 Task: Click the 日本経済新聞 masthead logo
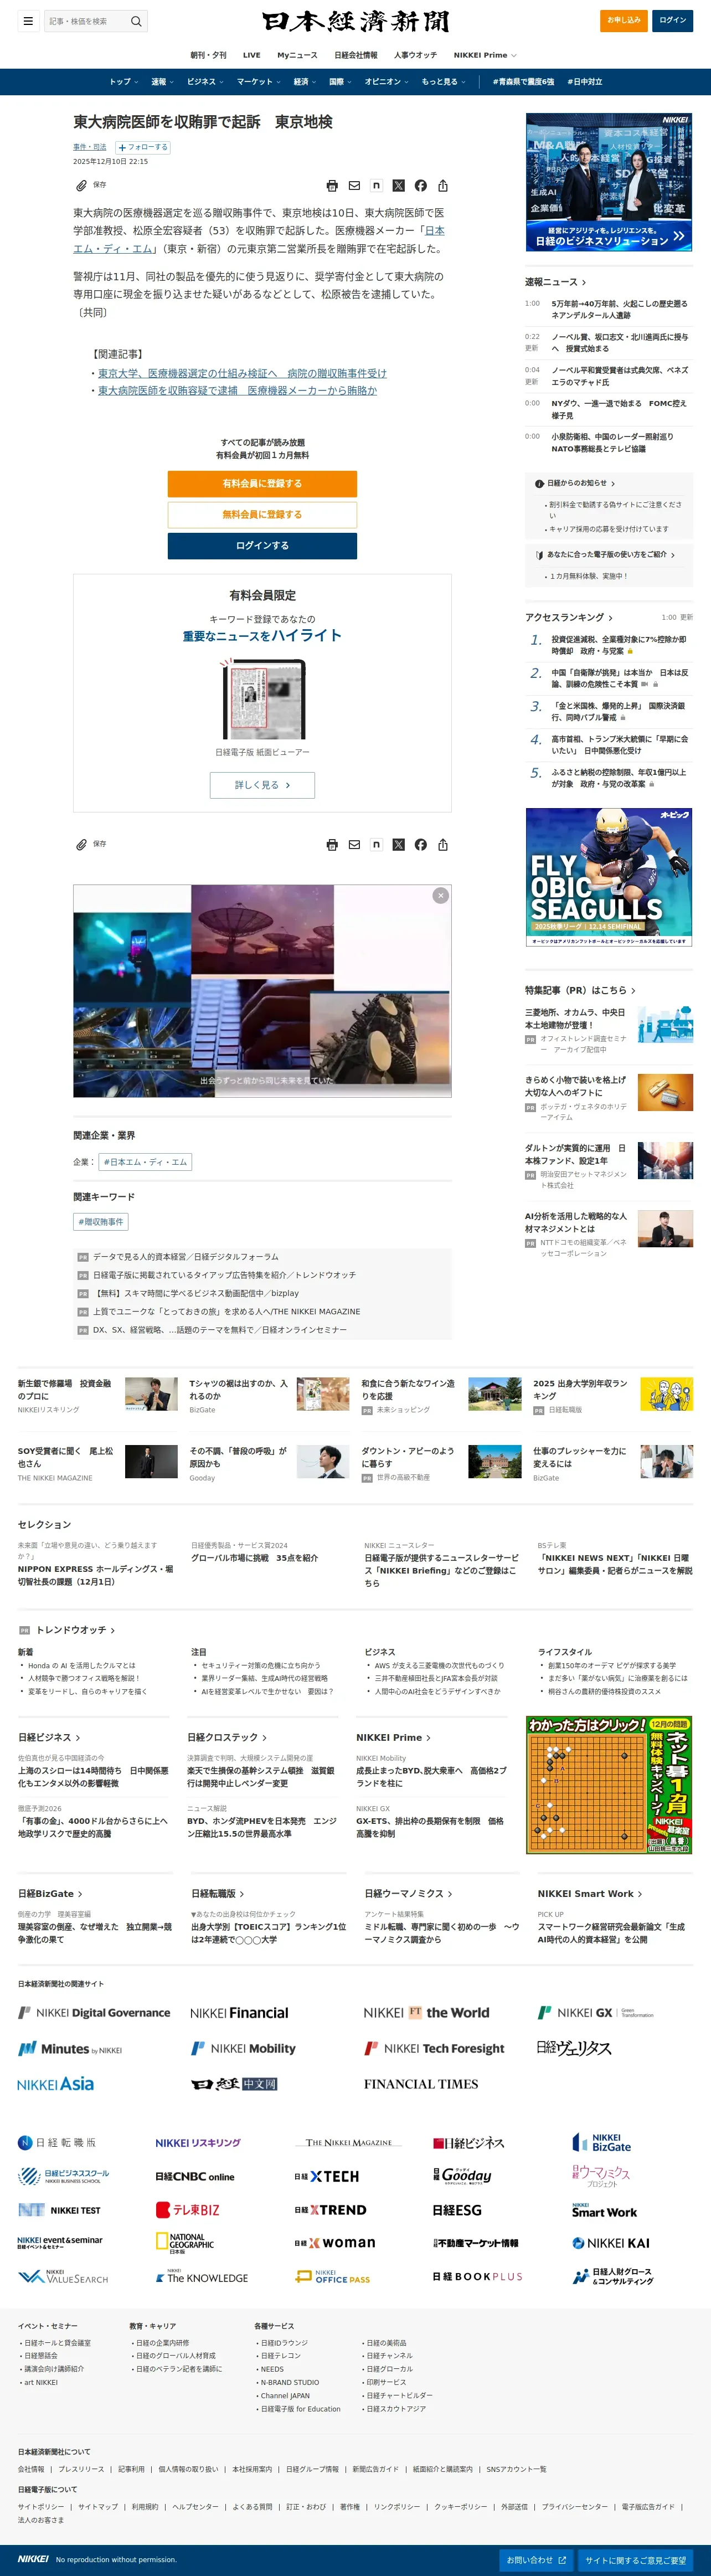[x=355, y=21]
